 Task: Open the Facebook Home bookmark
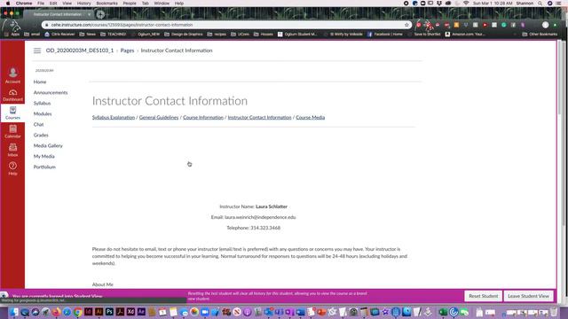point(384,35)
